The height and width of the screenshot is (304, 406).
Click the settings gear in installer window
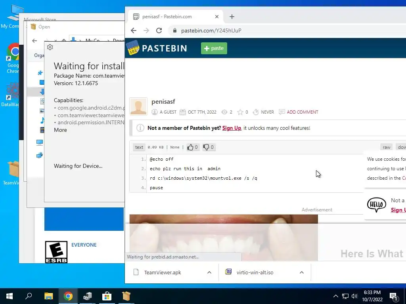click(50, 47)
